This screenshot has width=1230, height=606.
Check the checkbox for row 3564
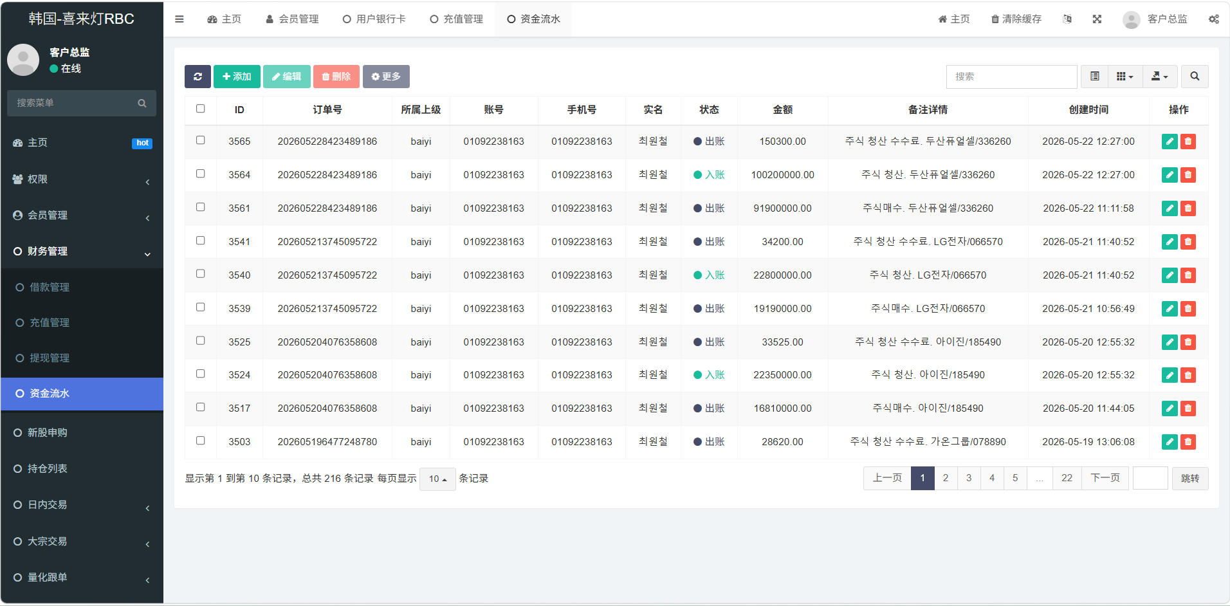[x=201, y=174]
